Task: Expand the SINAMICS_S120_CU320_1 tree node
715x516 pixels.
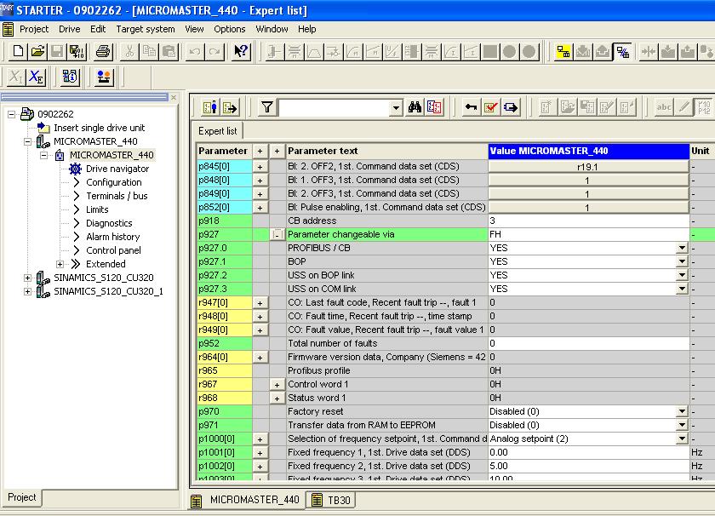Action: (27, 291)
